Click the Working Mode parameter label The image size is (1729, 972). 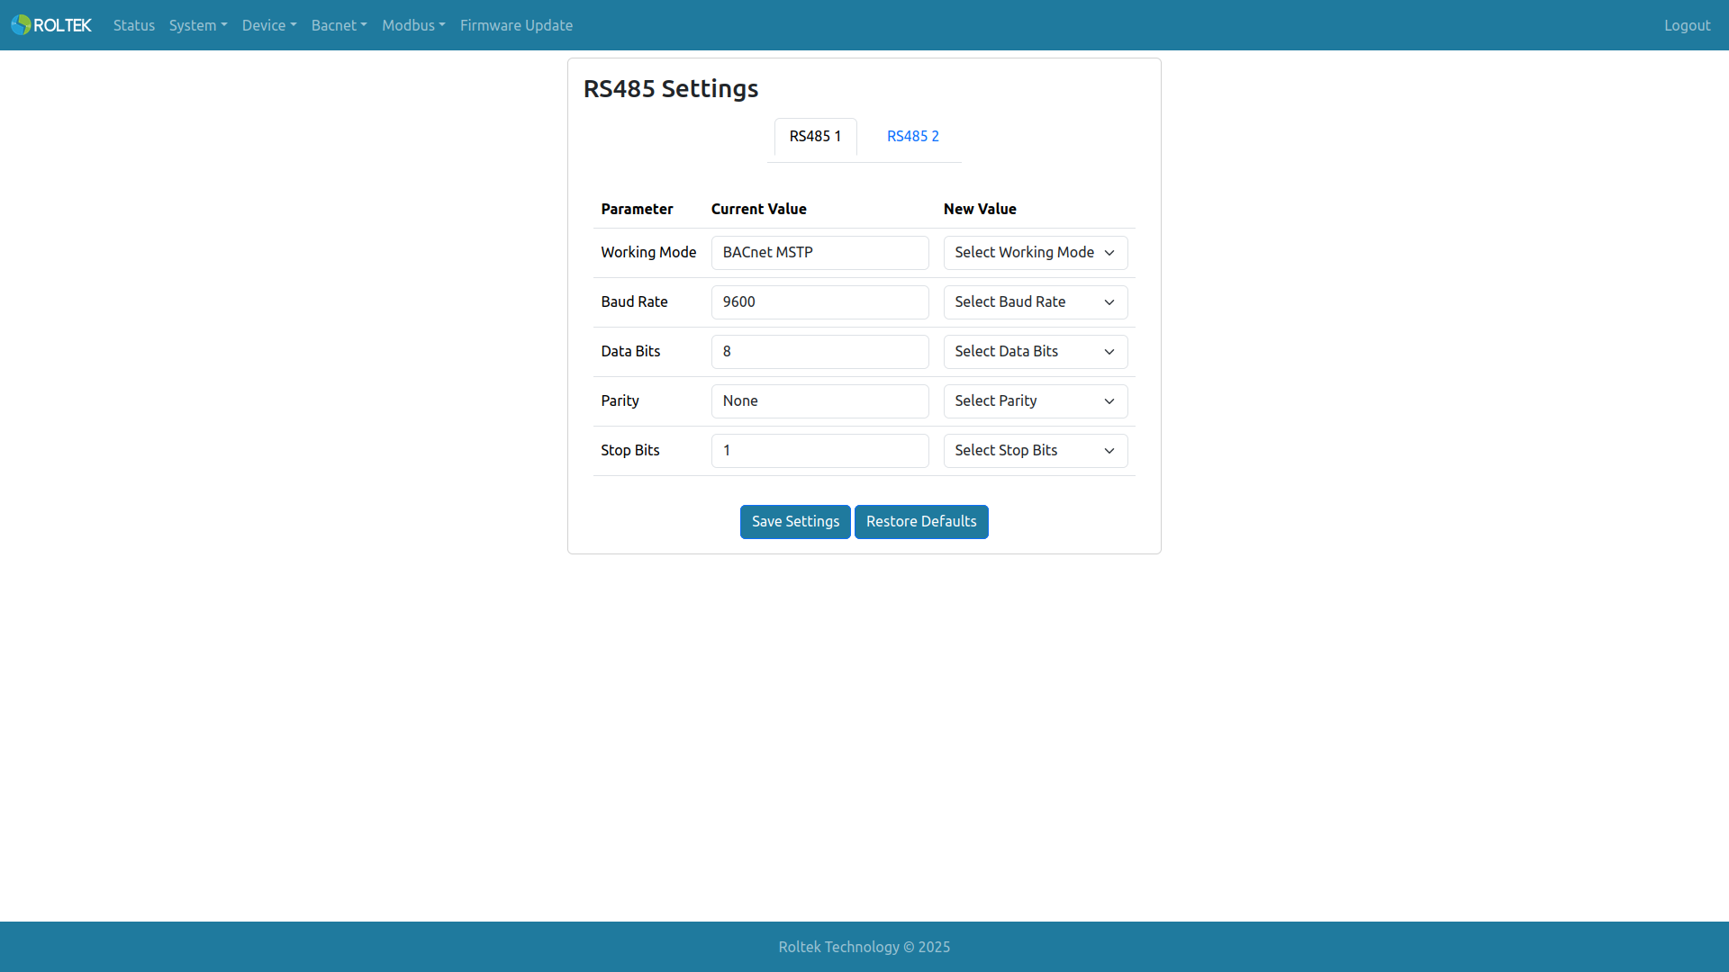point(648,252)
